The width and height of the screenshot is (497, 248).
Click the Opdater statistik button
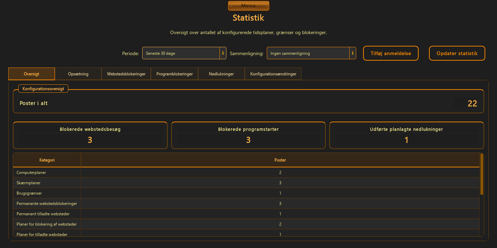[x=457, y=53]
